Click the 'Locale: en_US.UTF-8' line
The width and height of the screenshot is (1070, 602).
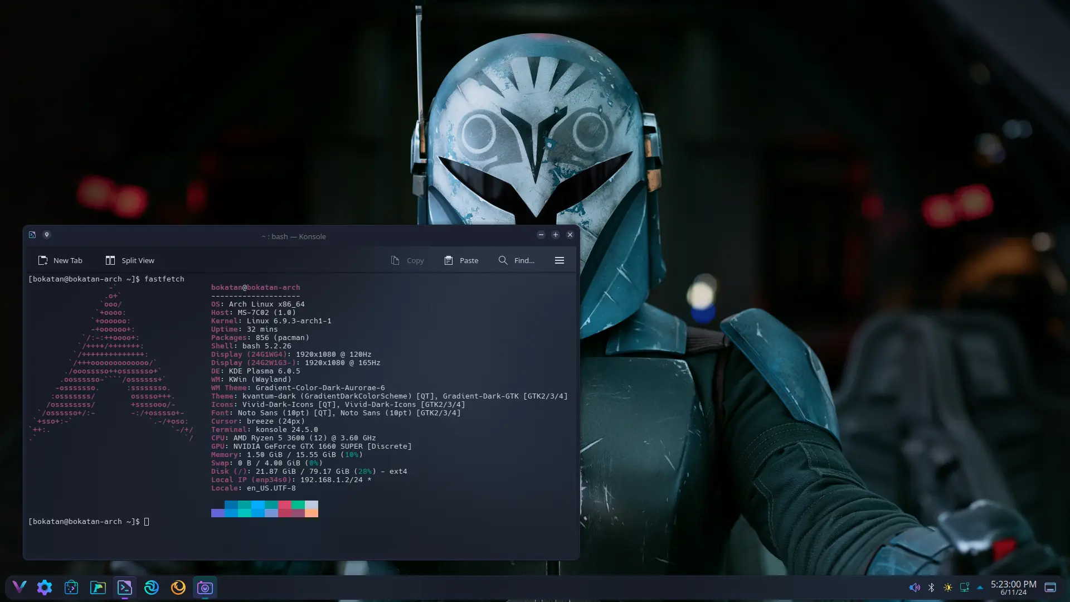tap(253, 488)
